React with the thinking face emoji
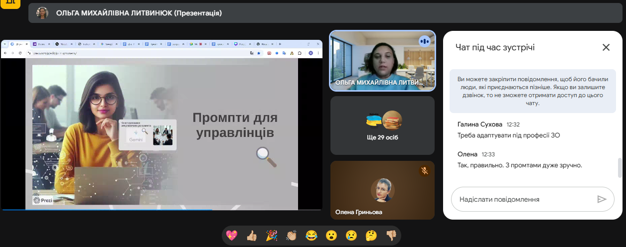The image size is (626, 247). (x=371, y=236)
